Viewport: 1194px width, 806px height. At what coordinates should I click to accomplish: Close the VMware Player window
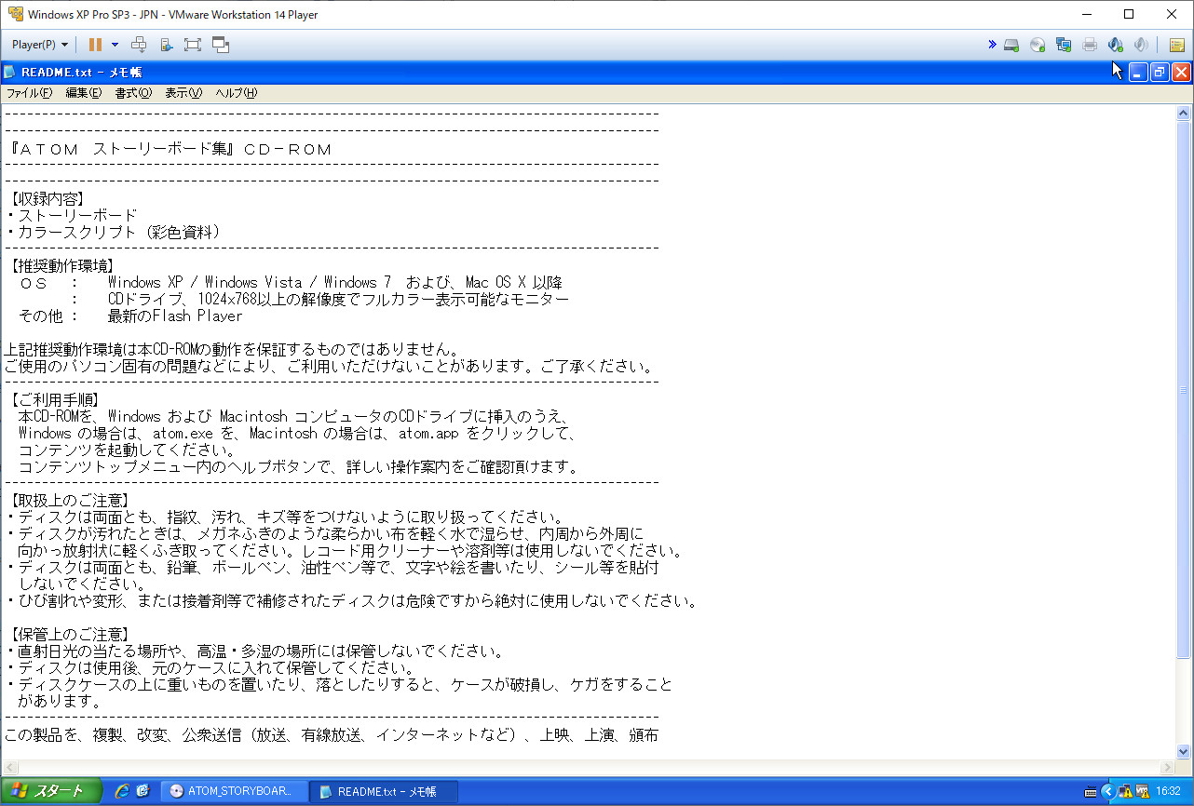point(1172,14)
